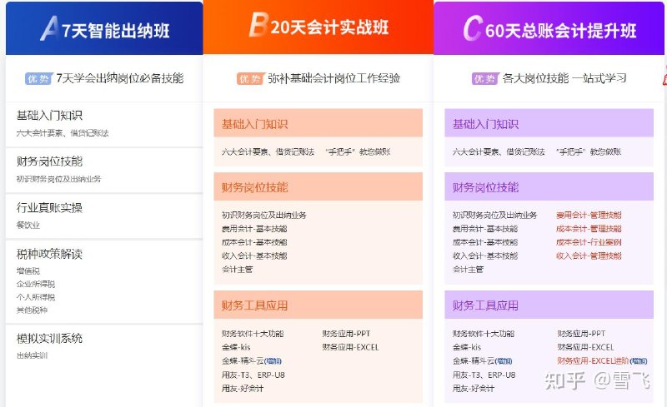Click 财务软件十大功能 in the 20天 column
This screenshot has height=407, width=667.
pyautogui.click(x=253, y=334)
